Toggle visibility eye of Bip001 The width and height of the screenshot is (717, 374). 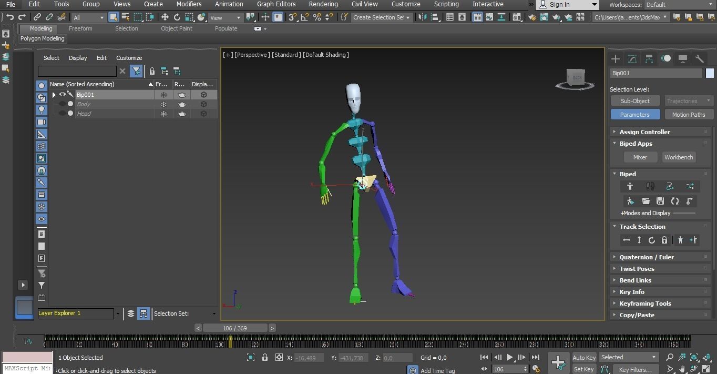[x=63, y=95]
